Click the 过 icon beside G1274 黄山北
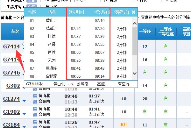This screenshot has width=191, height=128. [35, 96]
